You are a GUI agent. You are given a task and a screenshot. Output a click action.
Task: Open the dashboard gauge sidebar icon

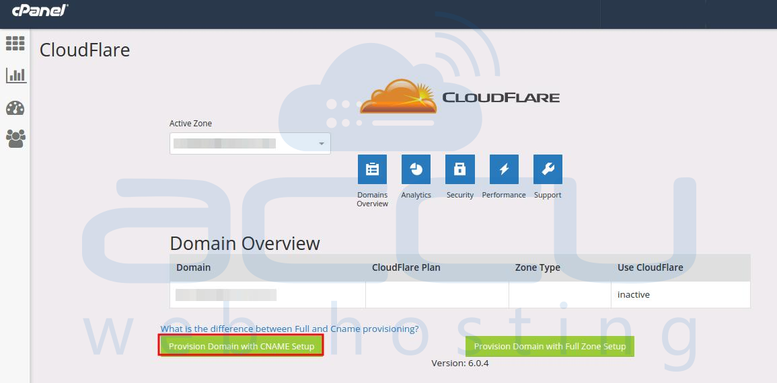coord(15,108)
